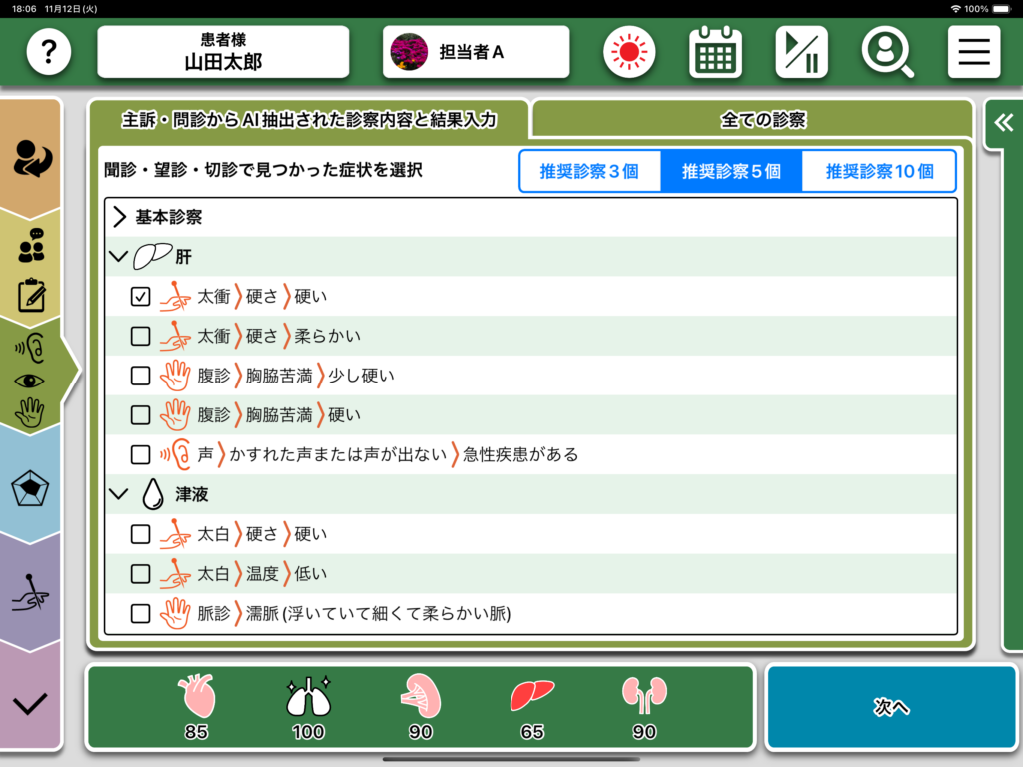1023x767 pixels.
Task: Click the 山田太郎 patient name button
Action: (223, 52)
